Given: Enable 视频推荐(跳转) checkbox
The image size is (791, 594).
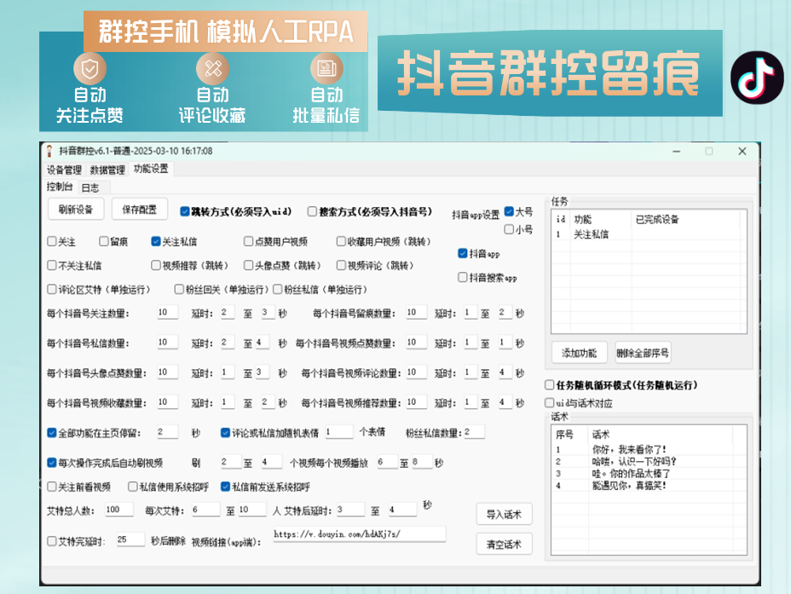Looking at the screenshot, I should [x=156, y=265].
